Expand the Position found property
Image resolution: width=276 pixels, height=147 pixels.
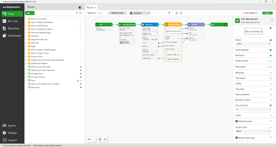(x=267, y=61)
